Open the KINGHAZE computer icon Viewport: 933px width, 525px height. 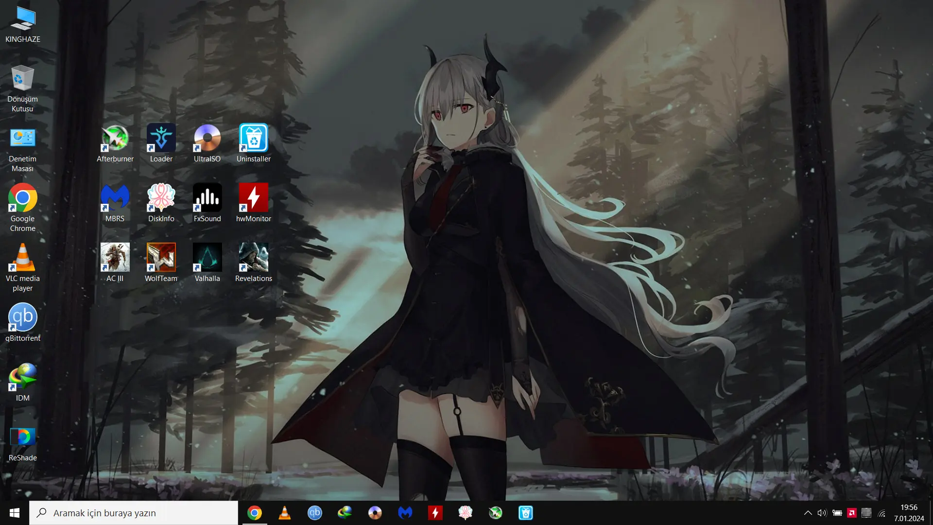coord(23,24)
